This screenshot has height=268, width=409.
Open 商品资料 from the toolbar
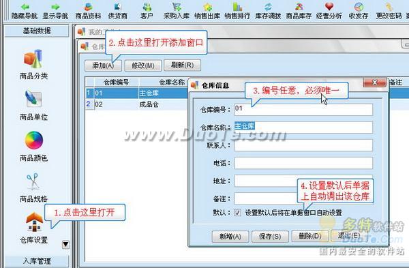88,11
